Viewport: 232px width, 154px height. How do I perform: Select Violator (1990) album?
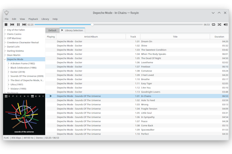coord(18,89)
